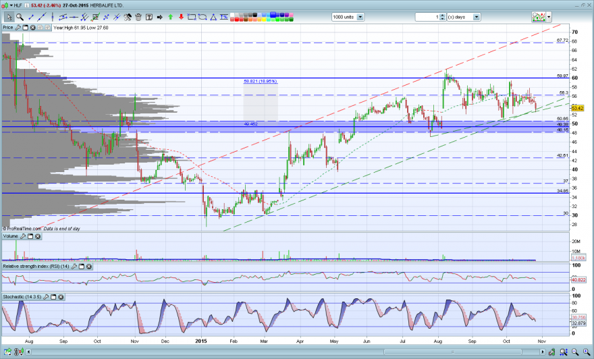Select the rectangle drawing tool

point(192,17)
